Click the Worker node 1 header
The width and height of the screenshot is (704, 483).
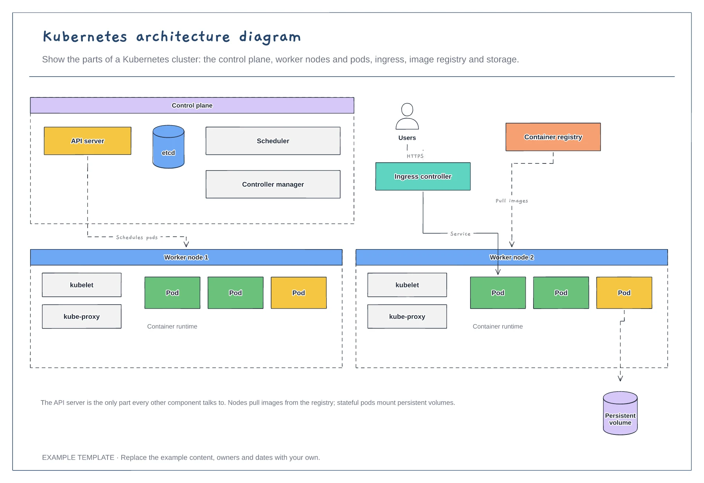[x=186, y=257]
